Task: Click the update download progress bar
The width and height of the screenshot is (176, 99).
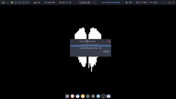Action: [90, 46]
